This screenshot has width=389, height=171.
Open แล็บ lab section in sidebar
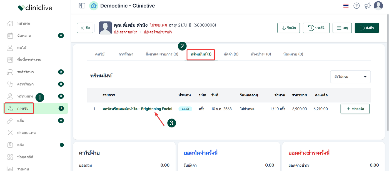[x=21, y=120]
